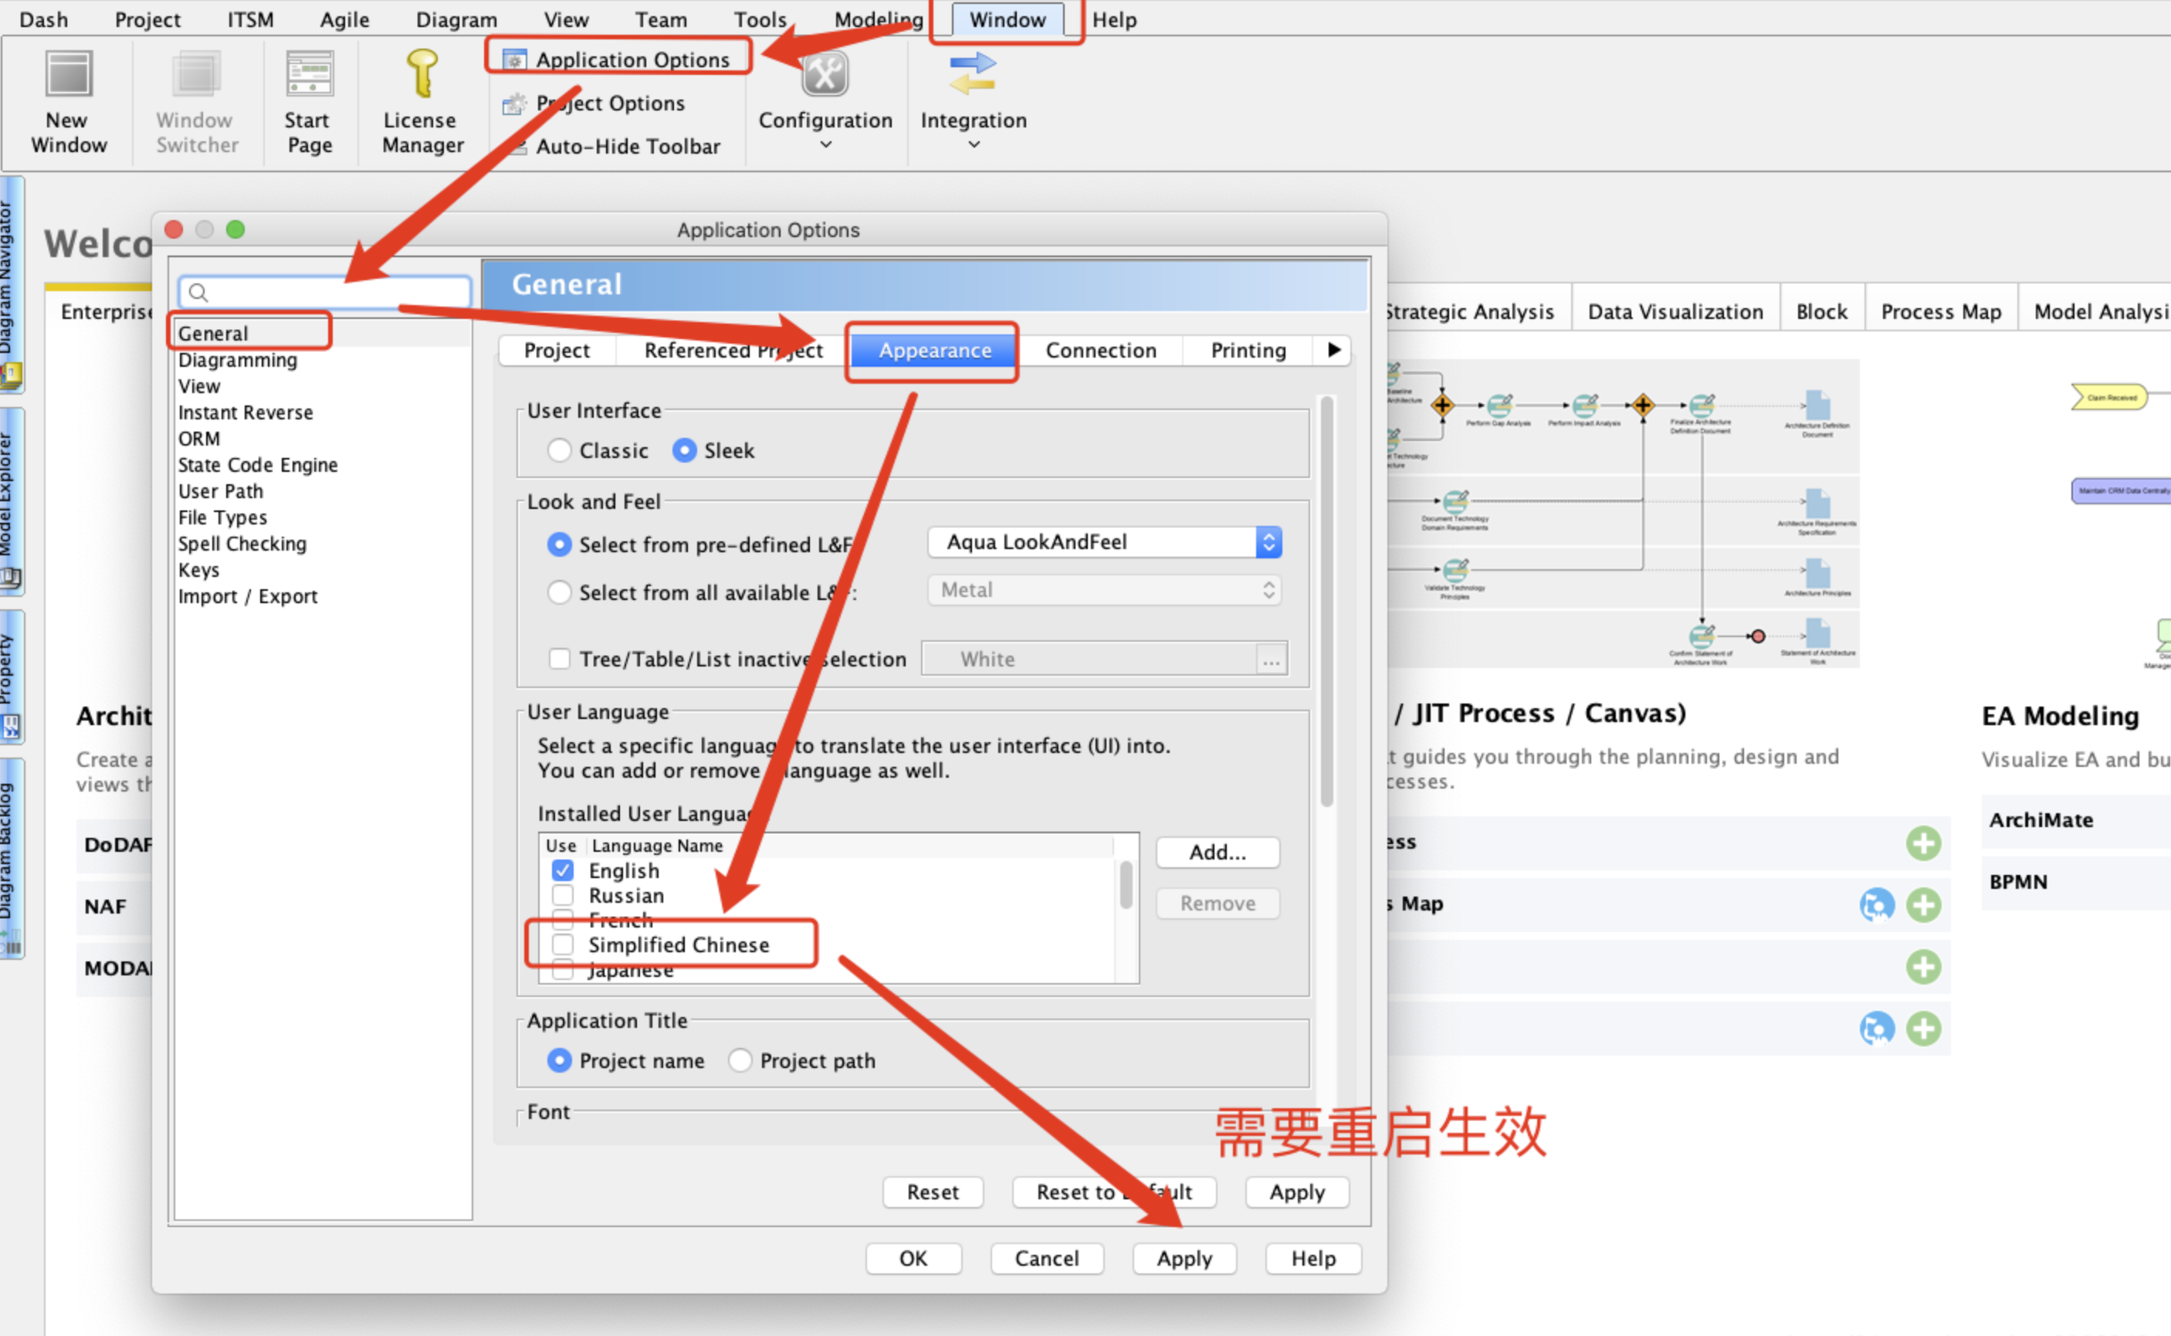Click the New Window toolbar icon
Image resolution: width=2171 pixels, height=1336 pixels.
tap(68, 75)
